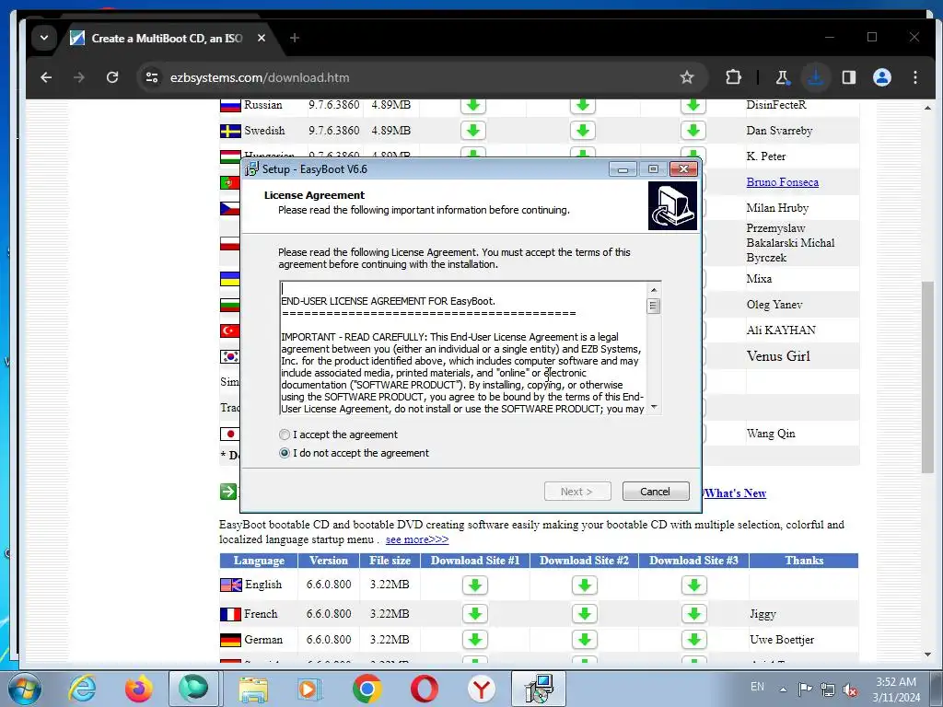Bookmark this page with star icon
This screenshot has width=943, height=707.
687,77
